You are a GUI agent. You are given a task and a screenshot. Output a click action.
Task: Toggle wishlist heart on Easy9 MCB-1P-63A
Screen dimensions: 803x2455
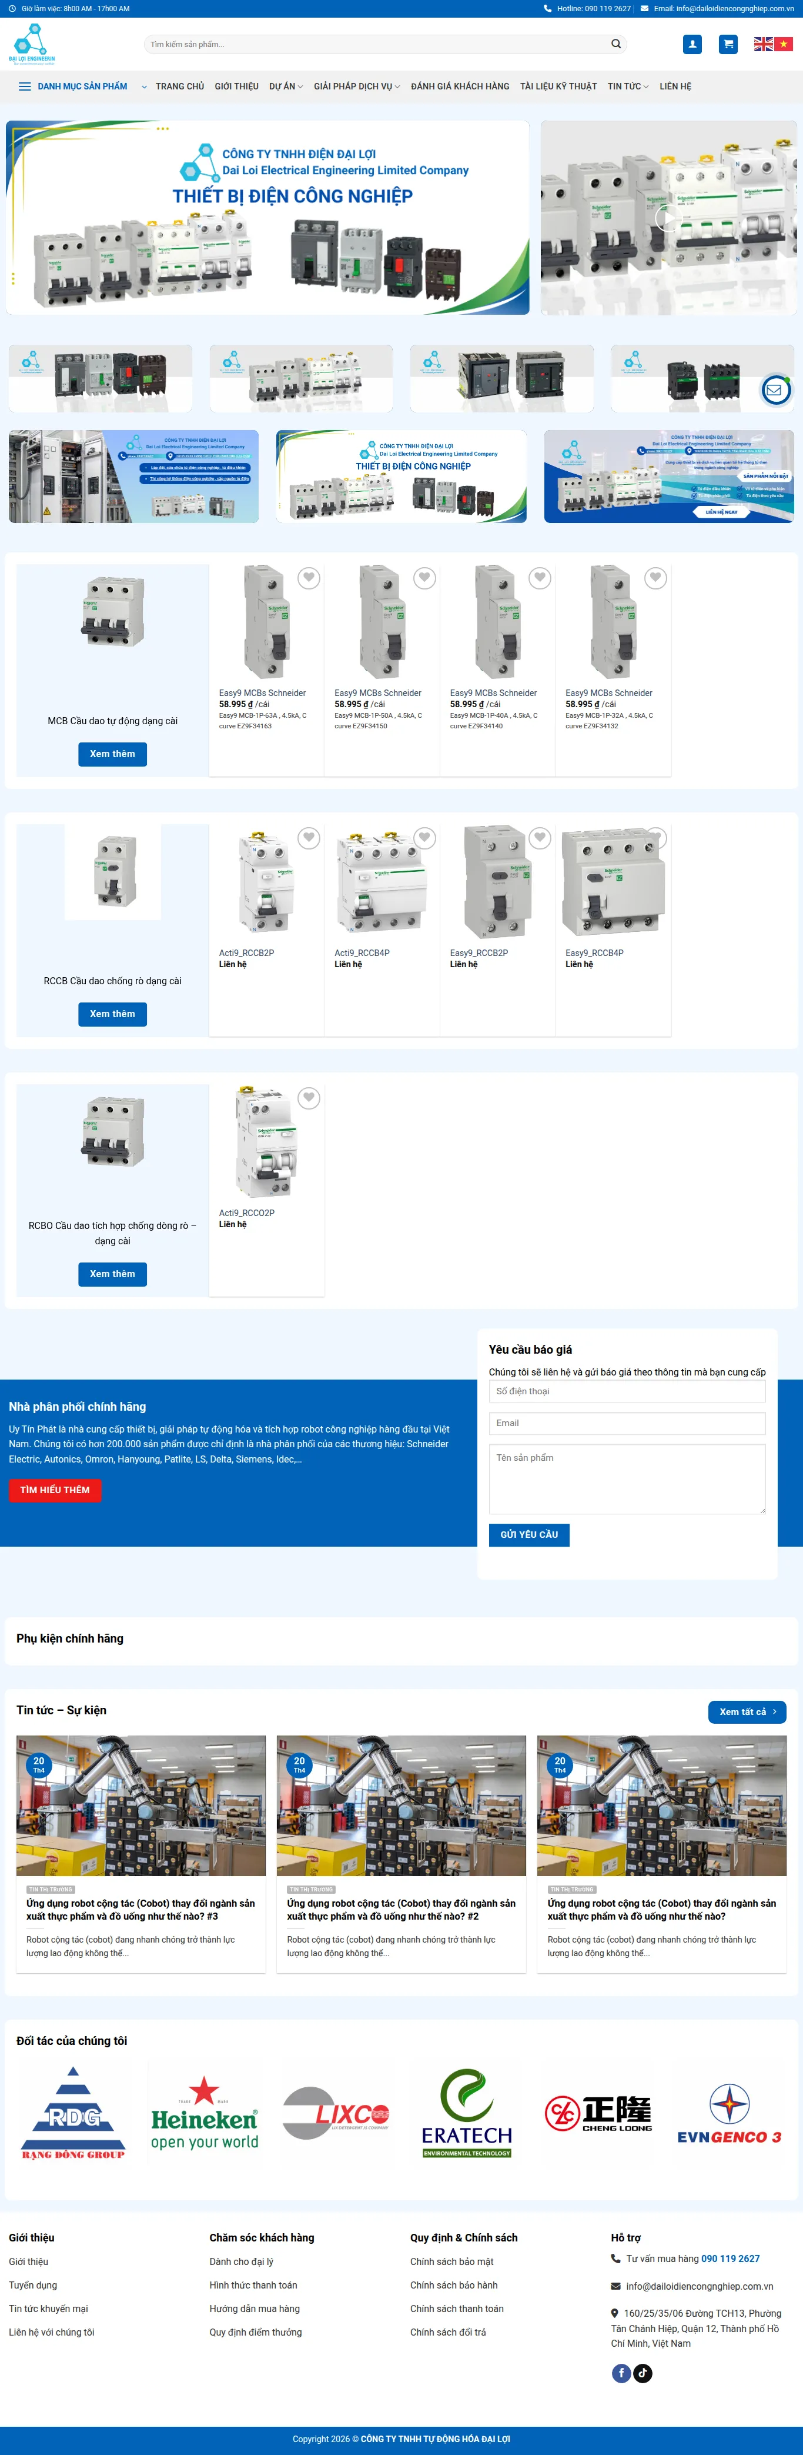click(x=309, y=578)
